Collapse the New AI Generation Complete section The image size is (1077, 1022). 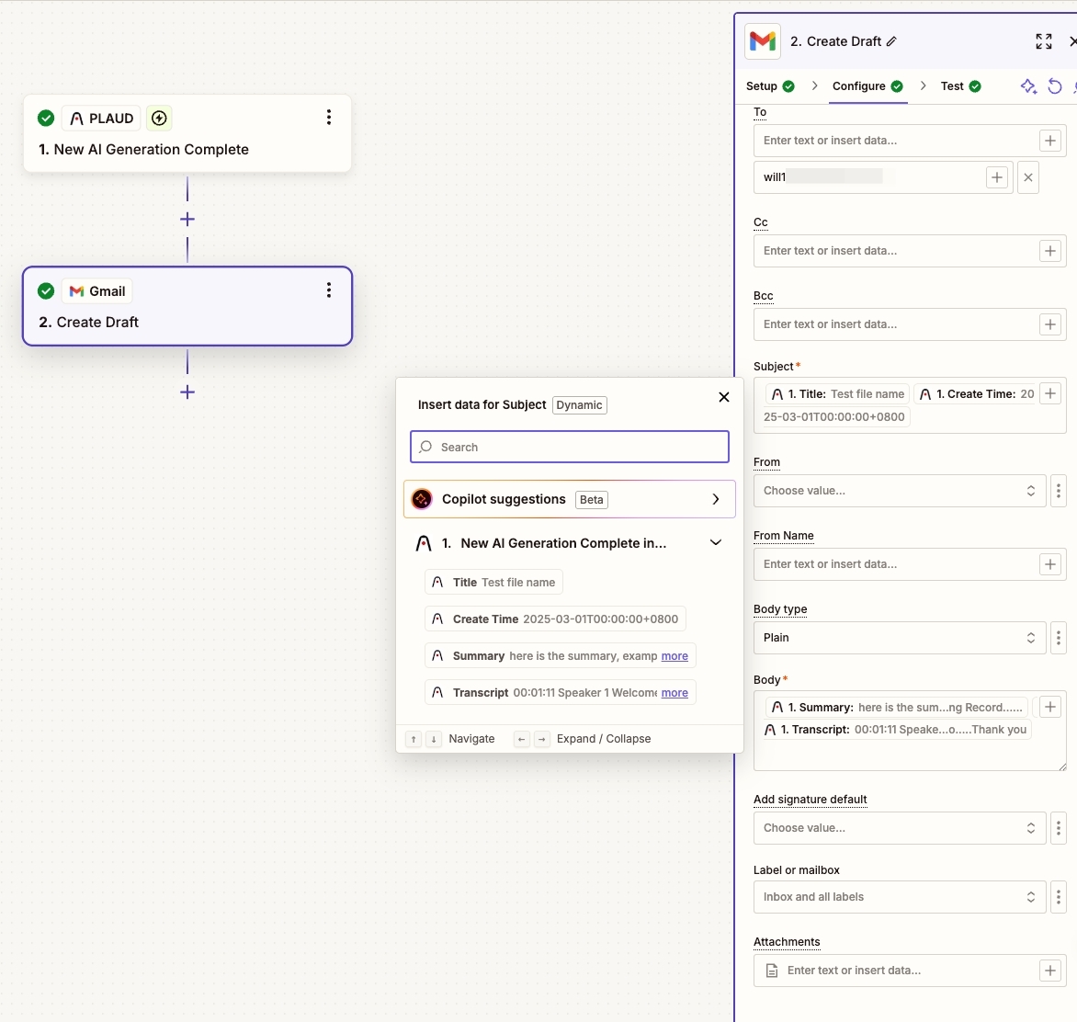(x=716, y=542)
